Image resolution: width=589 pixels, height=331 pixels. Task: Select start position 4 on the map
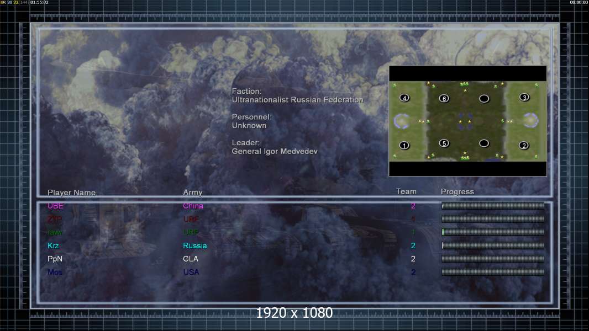[404, 98]
